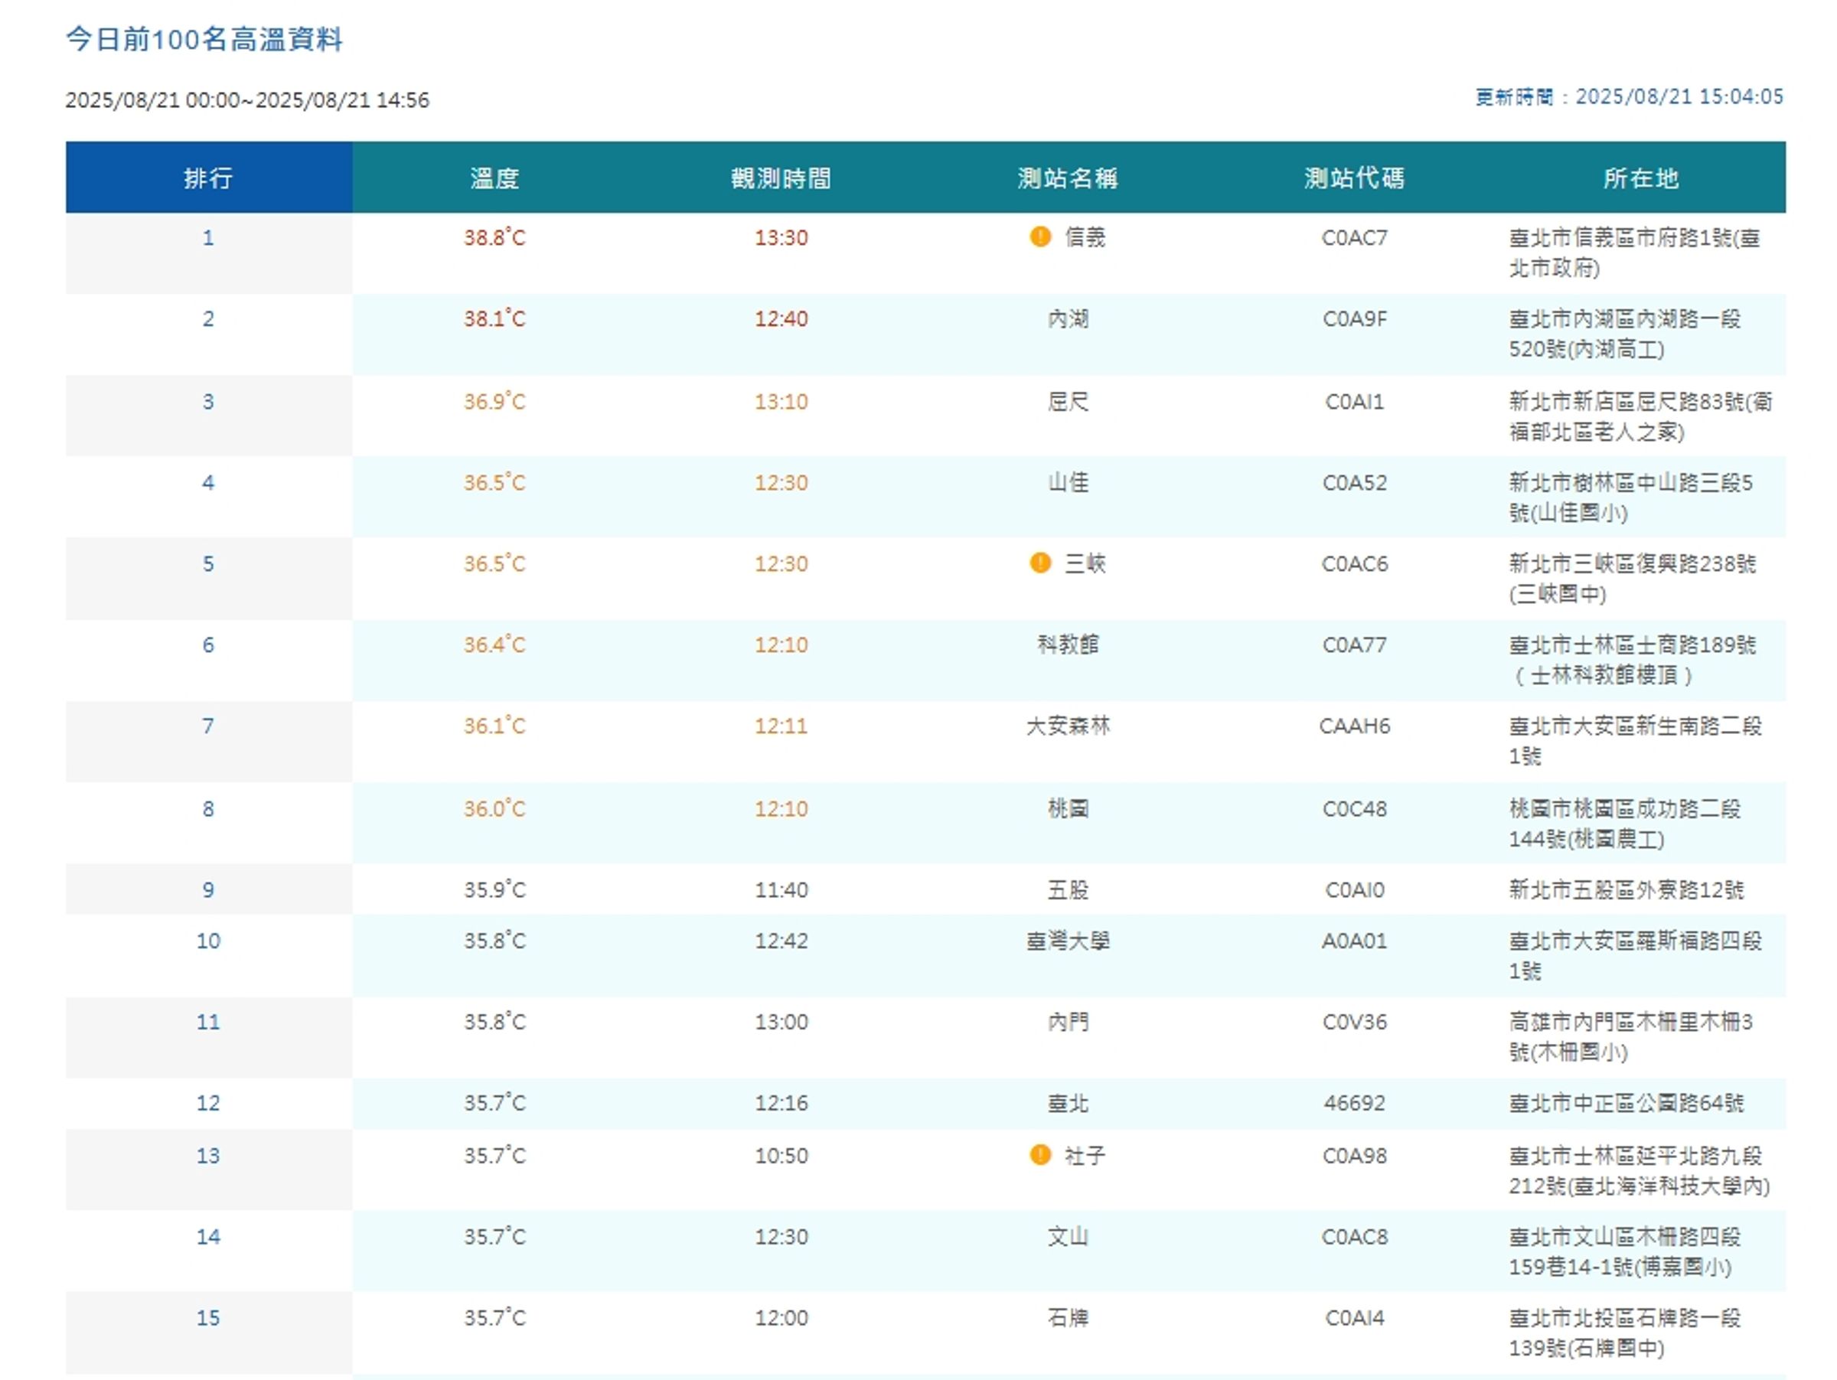Click the 所在地 column header

click(1642, 178)
